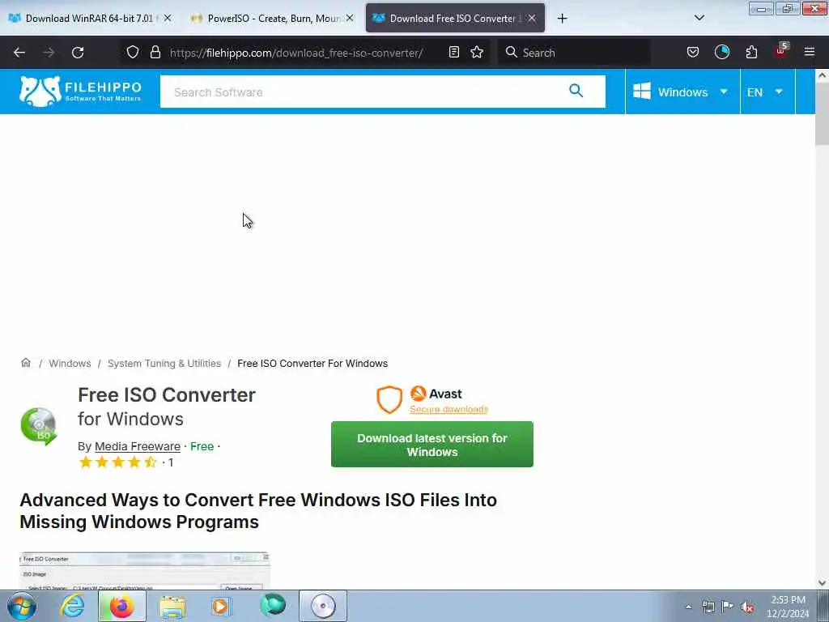Close the Download WinRAR tab
The width and height of the screenshot is (829, 622).
click(x=168, y=18)
